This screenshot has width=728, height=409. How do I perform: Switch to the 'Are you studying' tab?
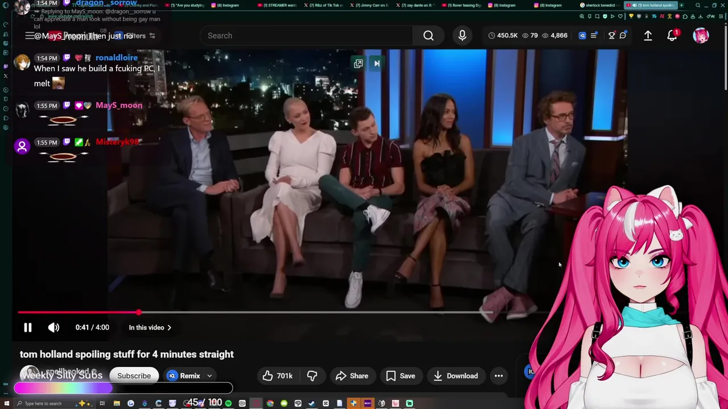185,5
